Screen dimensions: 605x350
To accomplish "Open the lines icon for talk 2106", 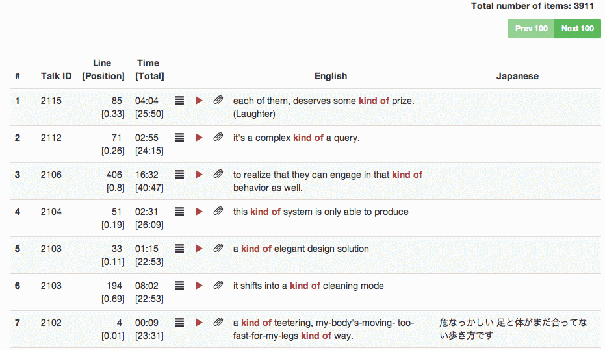I will coord(180,175).
